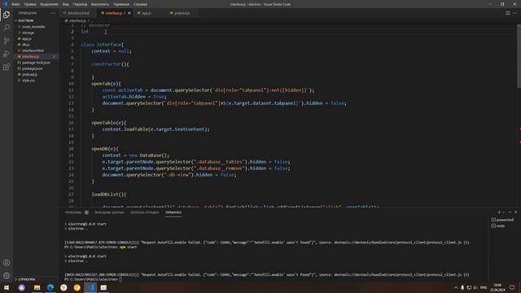Open the Accounts icon in activity bar
The image size is (521, 293).
click(x=7, y=263)
